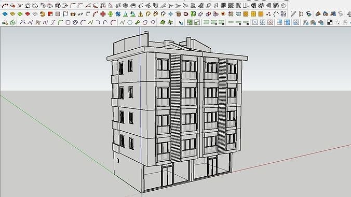351x197 pixels.
Task: Select the pie sector drawing tool
Action: point(153,22)
